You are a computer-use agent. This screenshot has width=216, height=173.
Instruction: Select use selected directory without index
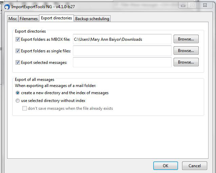tap(18, 101)
